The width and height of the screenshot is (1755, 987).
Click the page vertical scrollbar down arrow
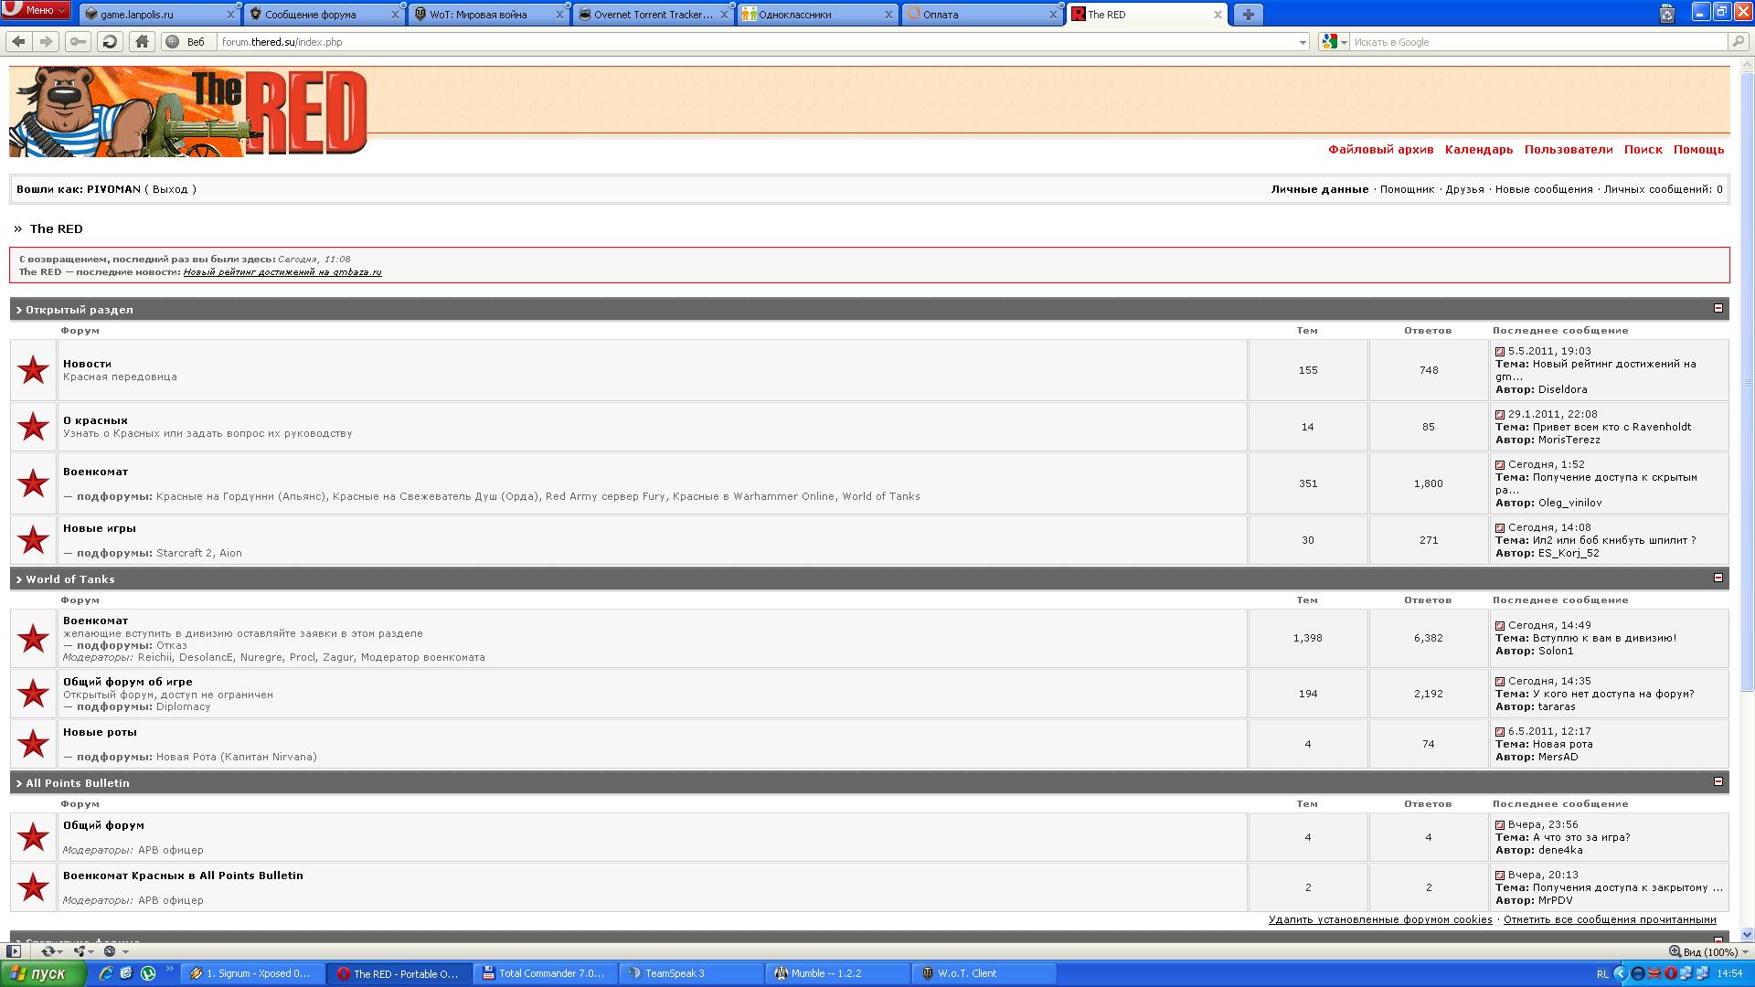coord(1747,934)
